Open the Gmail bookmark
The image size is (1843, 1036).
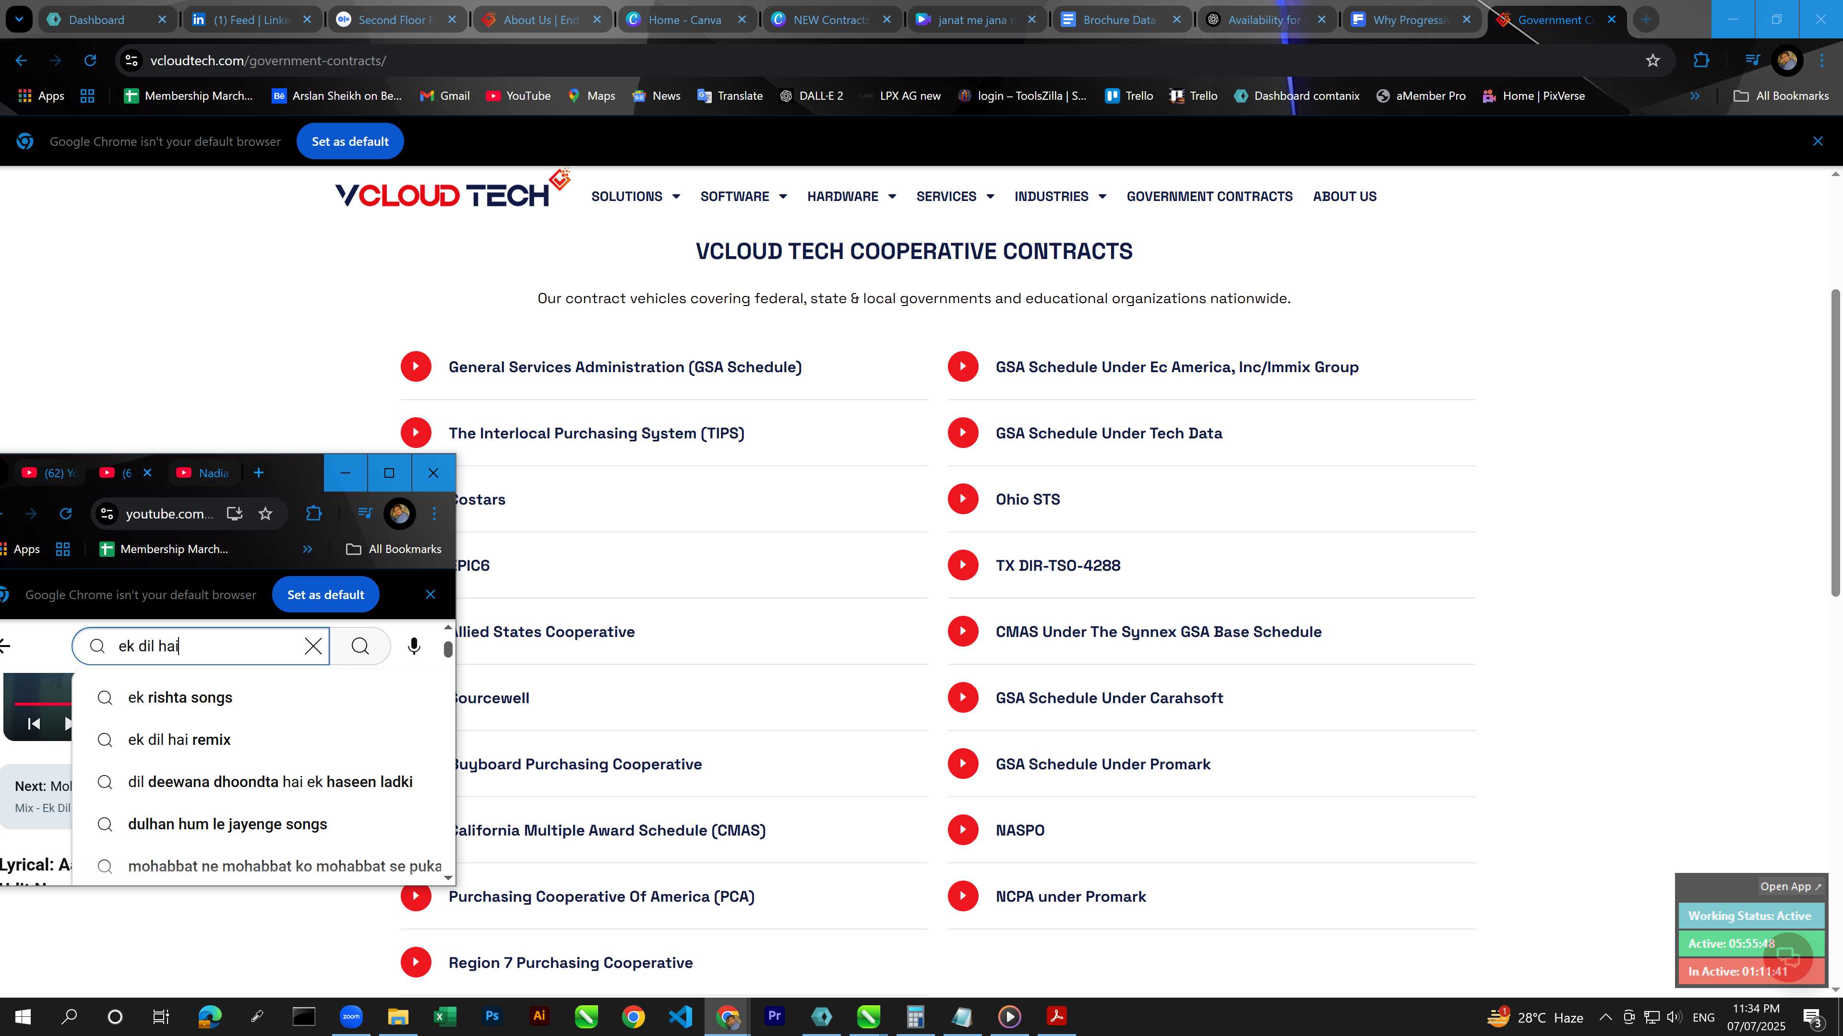[445, 96]
